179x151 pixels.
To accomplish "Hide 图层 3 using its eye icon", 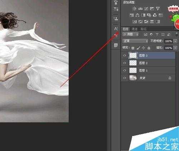I will (125, 55).
